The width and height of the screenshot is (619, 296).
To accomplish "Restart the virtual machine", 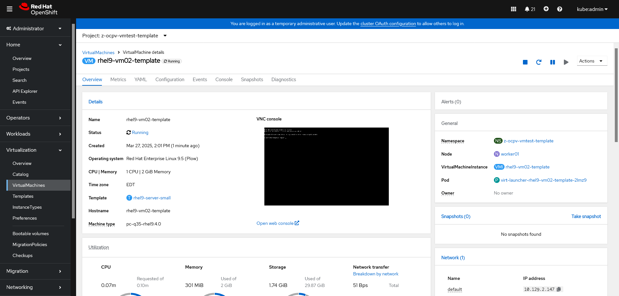I will tap(539, 62).
